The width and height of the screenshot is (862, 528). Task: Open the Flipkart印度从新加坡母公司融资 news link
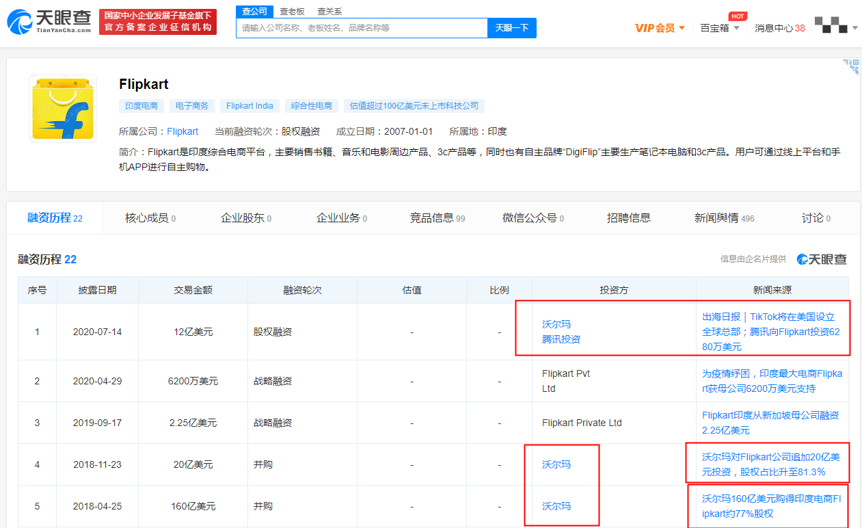(770, 423)
